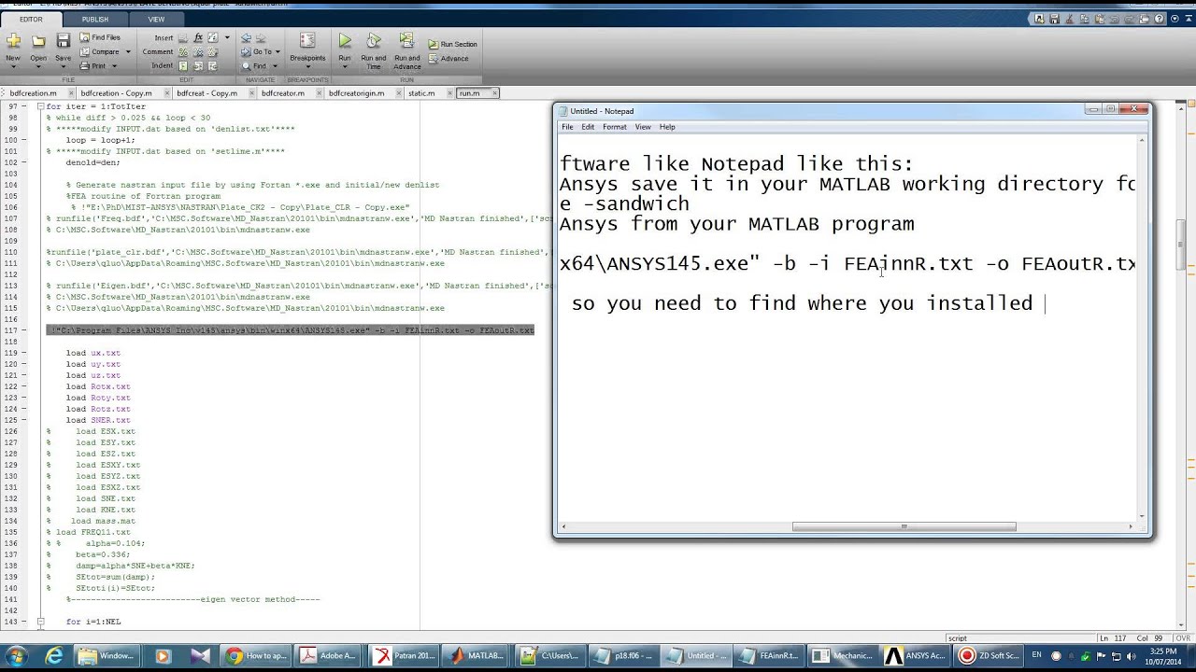Click the fx insert function icon
This screenshot has width=1196, height=672.
(x=198, y=37)
